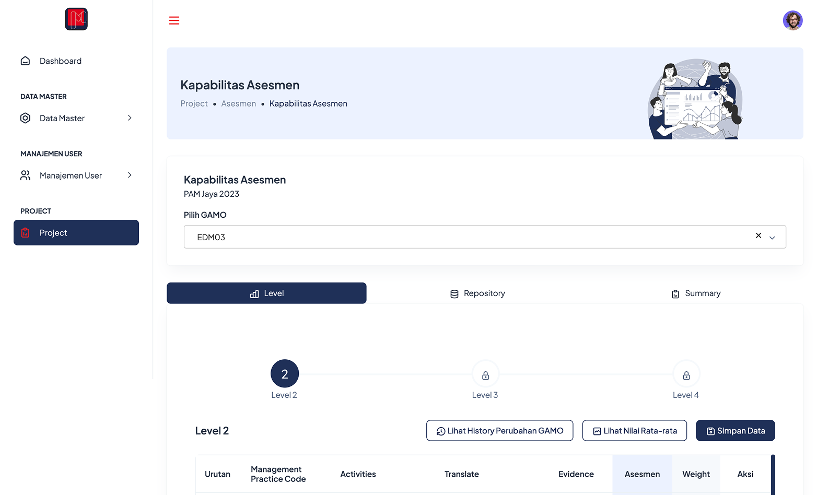817x495 pixels.
Task: Open the hamburger navigation menu
Action: click(x=174, y=20)
